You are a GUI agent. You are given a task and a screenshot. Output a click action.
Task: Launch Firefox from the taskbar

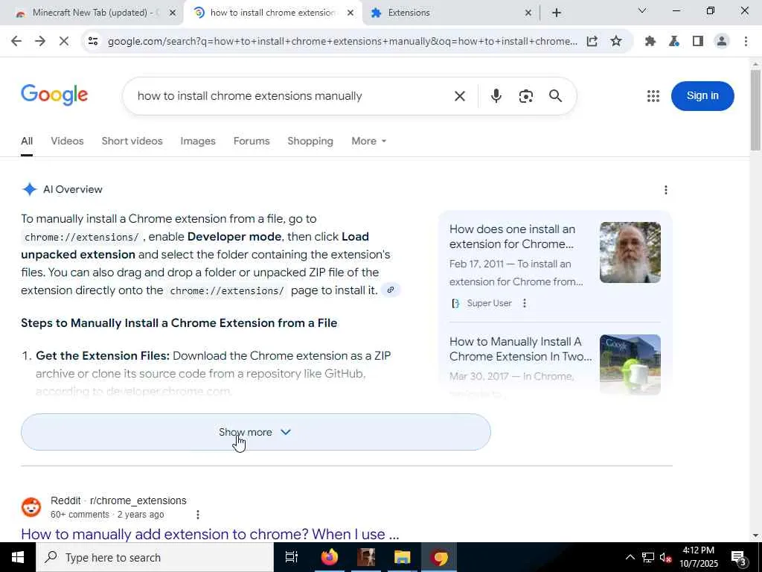(330, 557)
